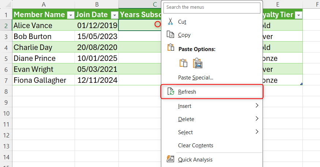Select the 15/05/2023 date cell
The width and height of the screenshot is (320, 167).
click(x=97, y=36)
